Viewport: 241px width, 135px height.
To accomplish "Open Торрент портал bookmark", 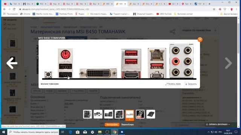I will pyautogui.click(x=120, y=14).
